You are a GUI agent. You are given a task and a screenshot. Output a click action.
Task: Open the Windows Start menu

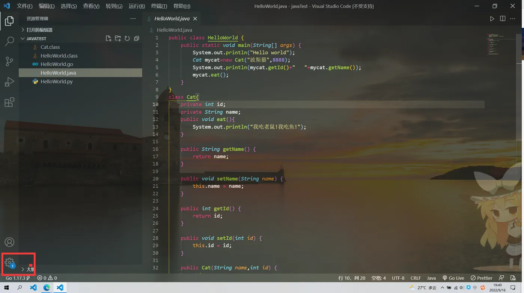pos(6,288)
